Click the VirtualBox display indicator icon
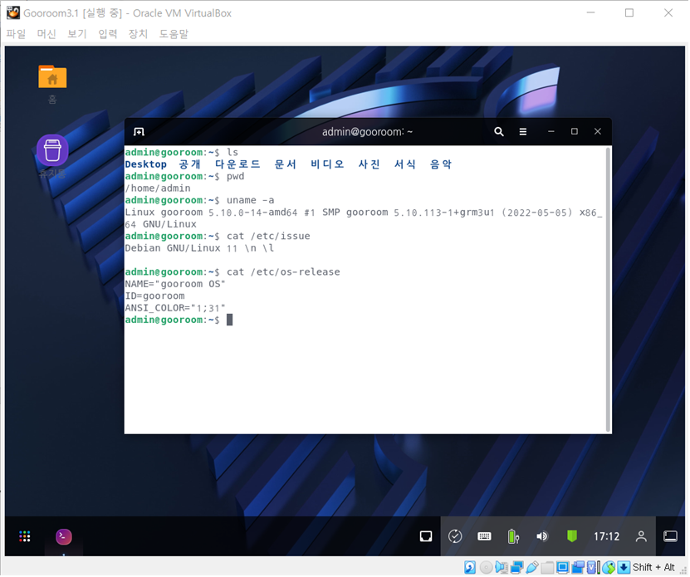The height and width of the screenshot is (577, 690). 563,568
